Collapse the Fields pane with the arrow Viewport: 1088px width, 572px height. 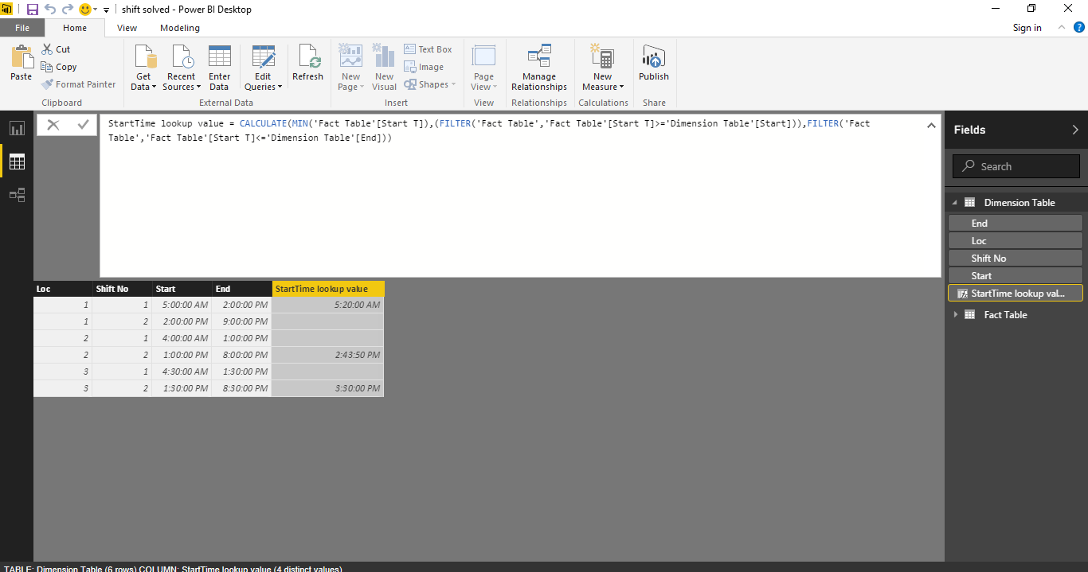tap(1075, 130)
